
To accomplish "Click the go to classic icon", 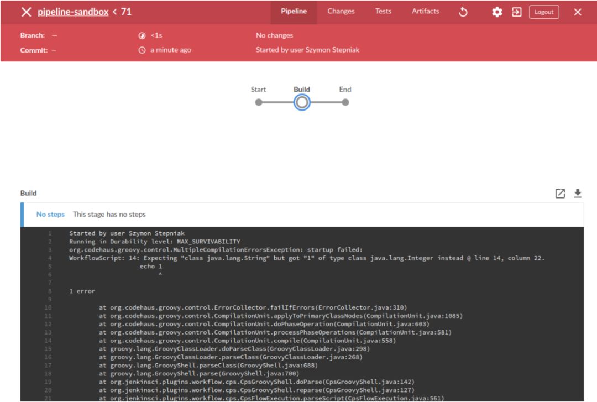I will (x=517, y=12).
